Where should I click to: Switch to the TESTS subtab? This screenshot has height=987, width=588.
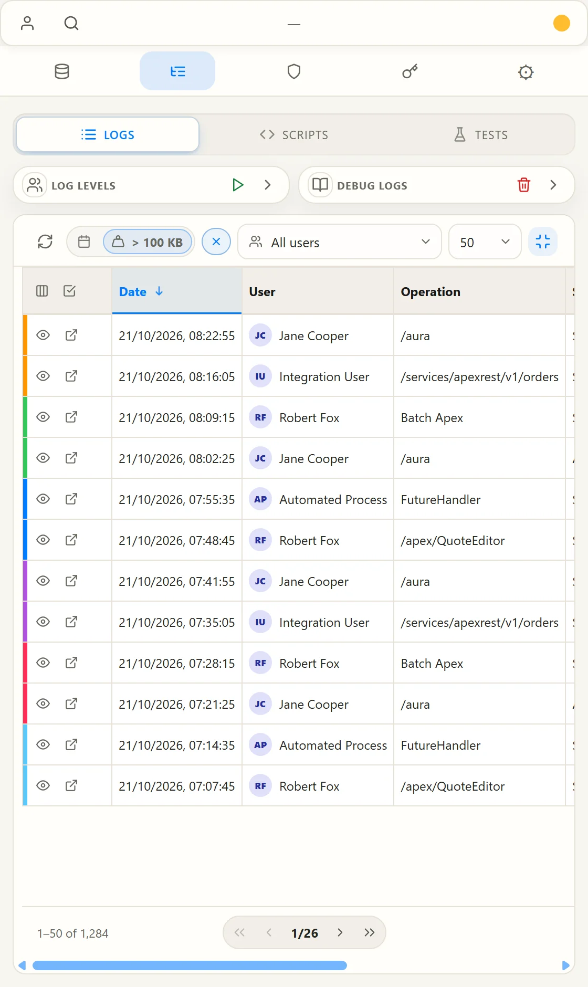[x=480, y=135]
